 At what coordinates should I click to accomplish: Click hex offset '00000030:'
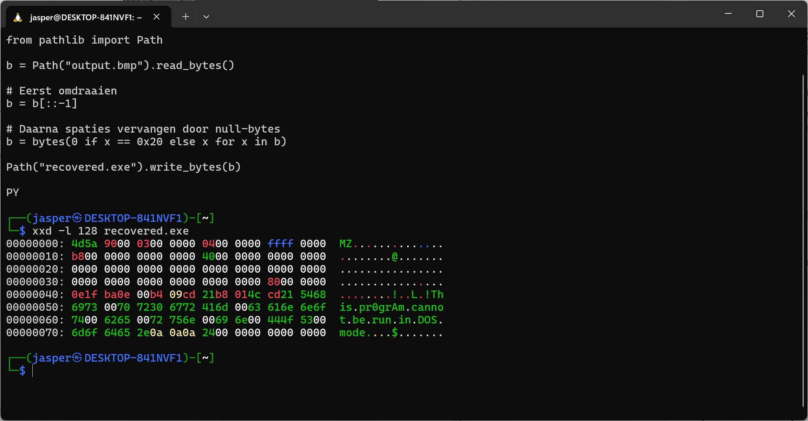click(35, 282)
